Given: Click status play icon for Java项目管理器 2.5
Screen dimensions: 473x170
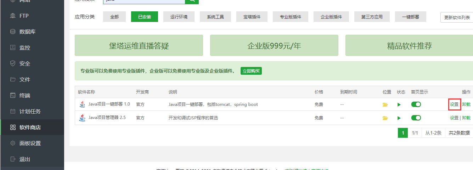Looking at the screenshot, I should point(399,118).
